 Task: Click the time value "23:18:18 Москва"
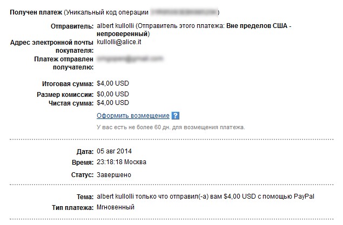click(121, 162)
